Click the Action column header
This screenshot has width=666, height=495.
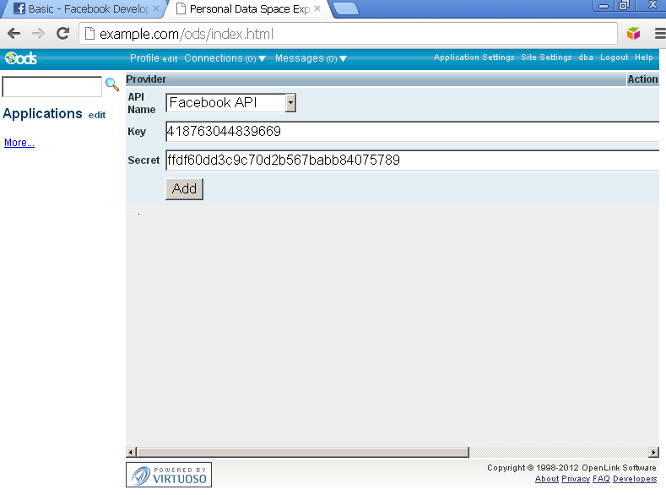[x=642, y=79]
